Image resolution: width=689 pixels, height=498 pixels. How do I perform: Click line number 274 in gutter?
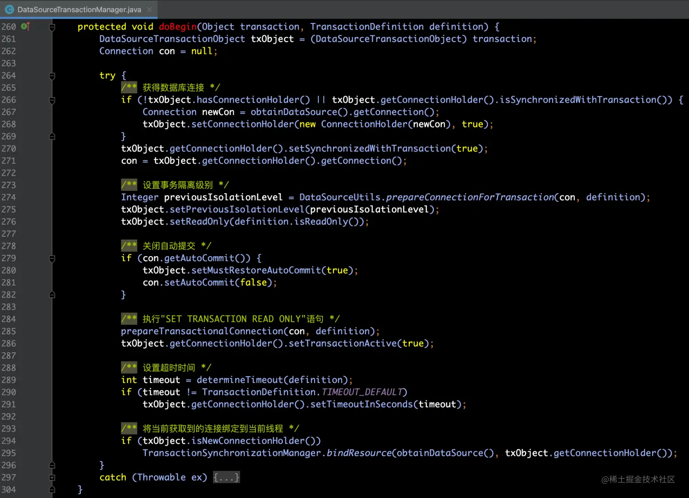pos(8,197)
